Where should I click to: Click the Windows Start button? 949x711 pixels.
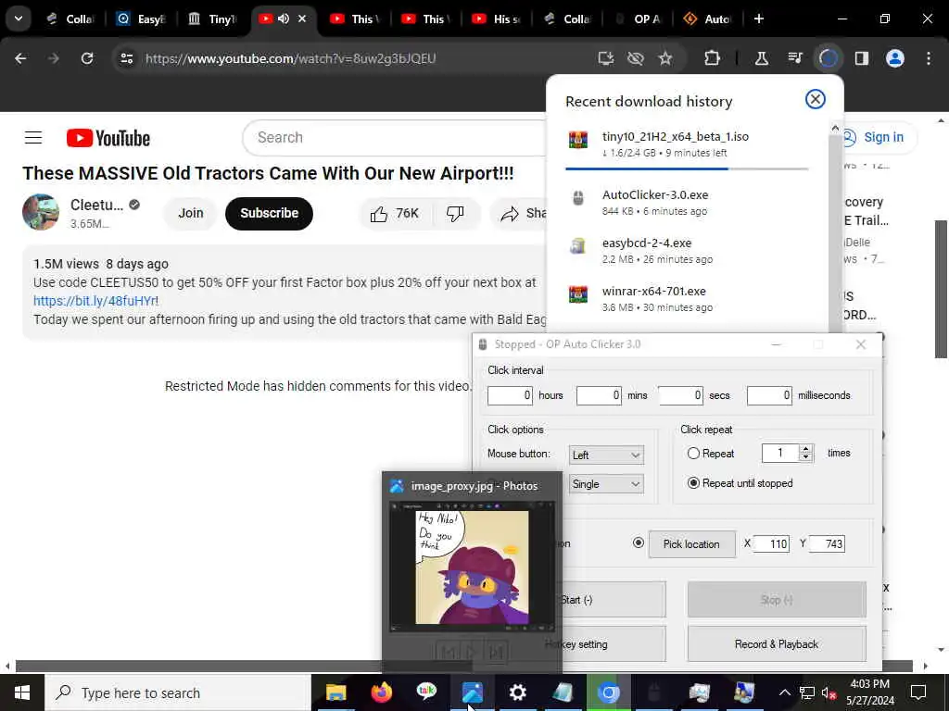[22, 692]
